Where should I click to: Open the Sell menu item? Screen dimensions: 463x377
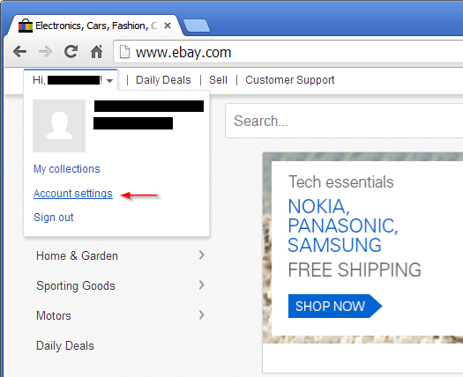218,80
